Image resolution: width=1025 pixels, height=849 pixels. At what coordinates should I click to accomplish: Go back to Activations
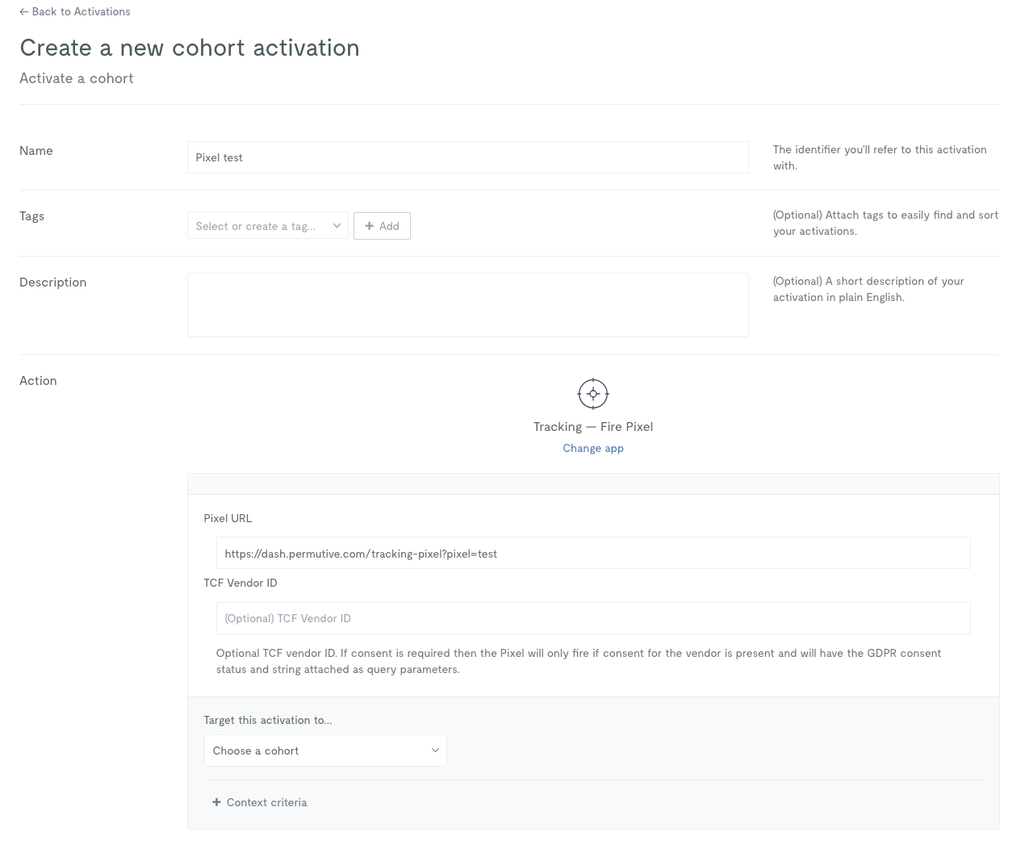tap(75, 12)
